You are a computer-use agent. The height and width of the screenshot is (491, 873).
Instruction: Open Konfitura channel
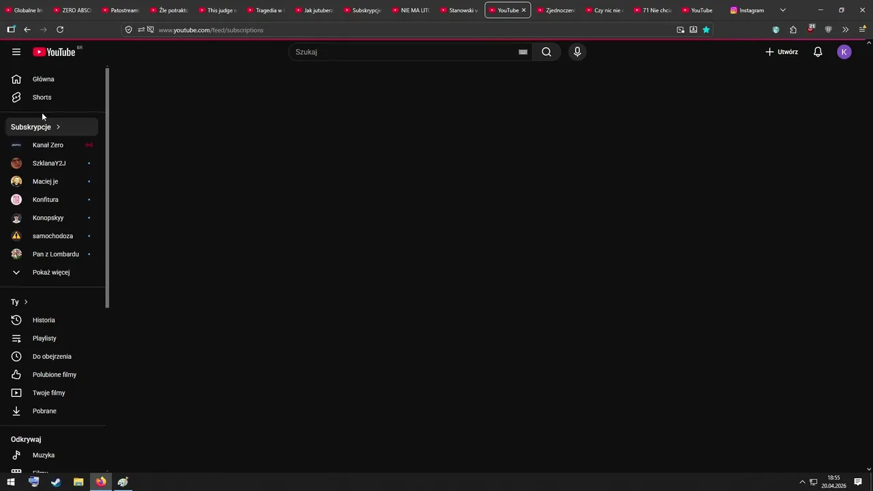click(x=52, y=200)
